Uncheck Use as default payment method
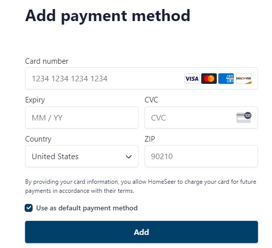Viewport: 272px width, 248px height. click(29, 208)
